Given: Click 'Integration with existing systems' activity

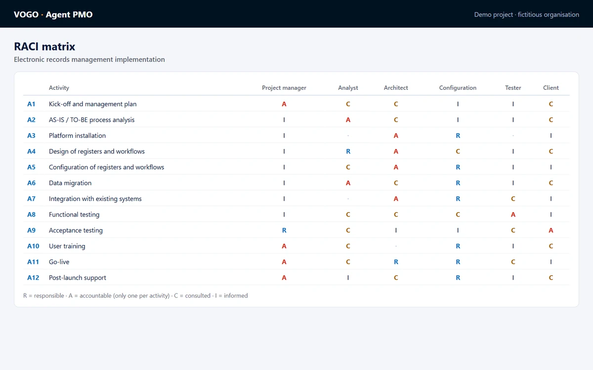Looking at the screenshot, I should 95,199.
